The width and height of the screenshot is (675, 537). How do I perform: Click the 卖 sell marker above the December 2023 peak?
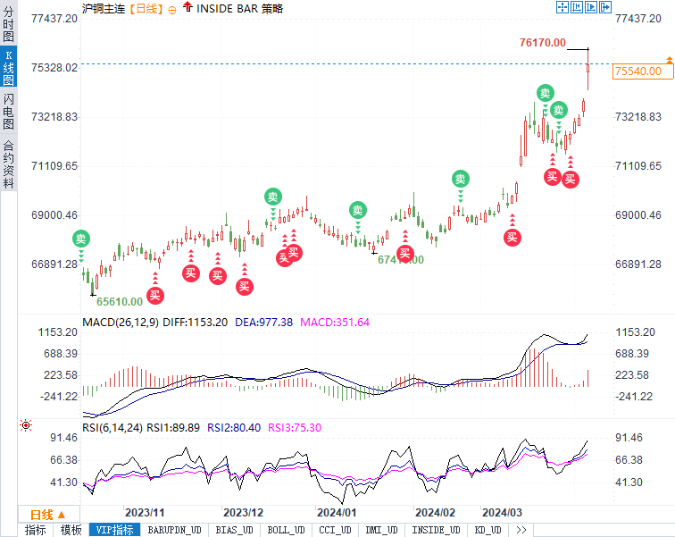coord(273,197)
